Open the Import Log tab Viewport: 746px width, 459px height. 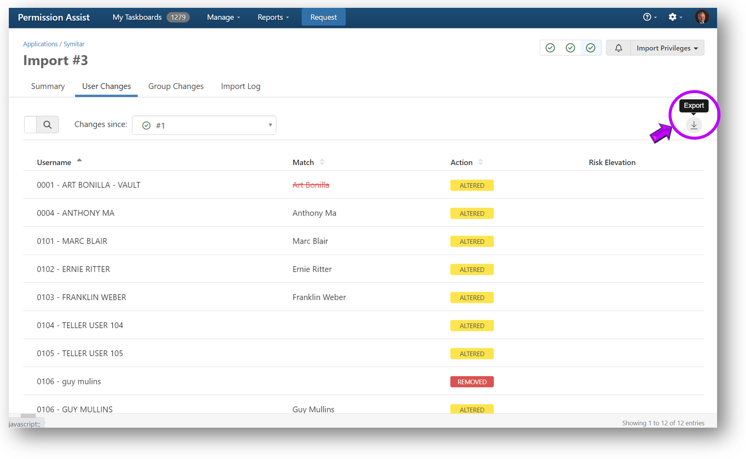[240, 86]
